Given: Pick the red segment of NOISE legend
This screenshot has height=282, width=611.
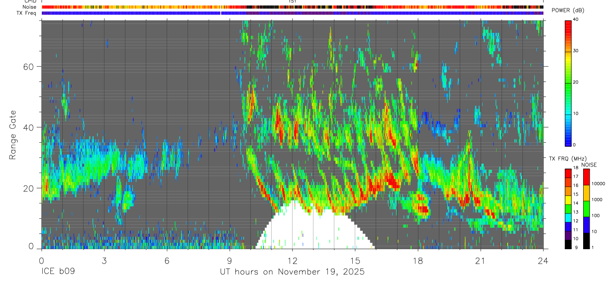Looking at the screenshot, I should [x=586, y=177].
